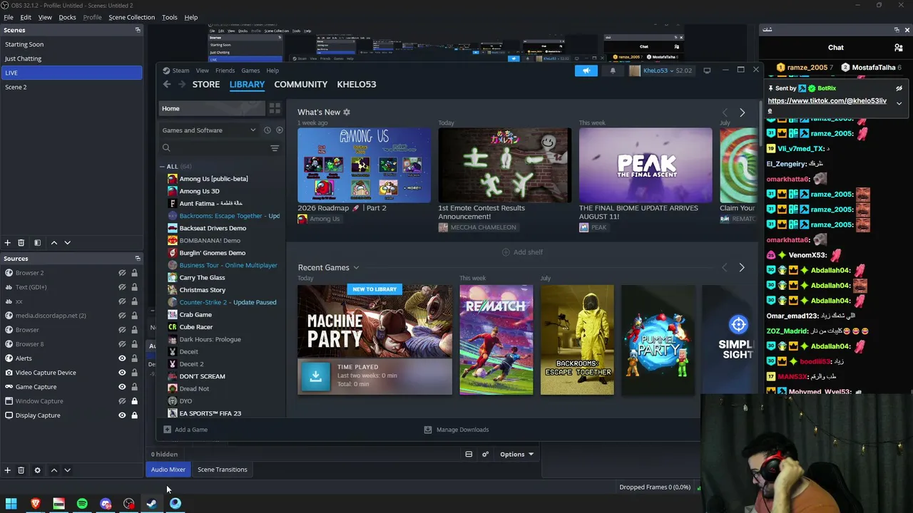Select the Just Chatting scene
Screen dimensions: 913x513
coord(71,58)
